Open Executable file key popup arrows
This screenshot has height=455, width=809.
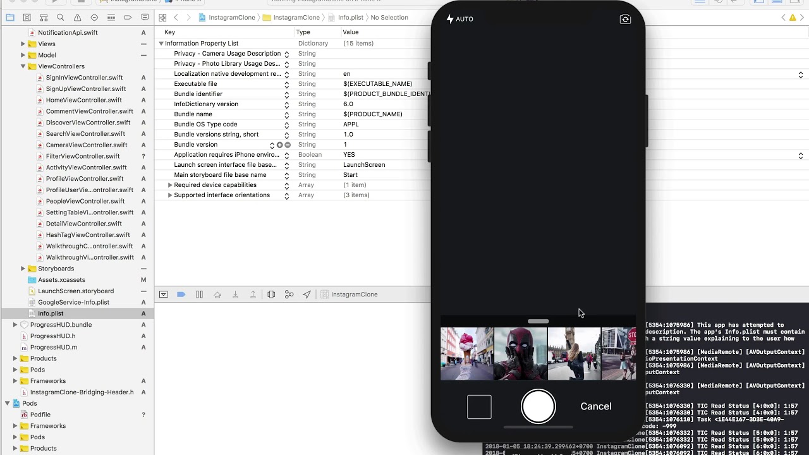click(x=286, y=84)
